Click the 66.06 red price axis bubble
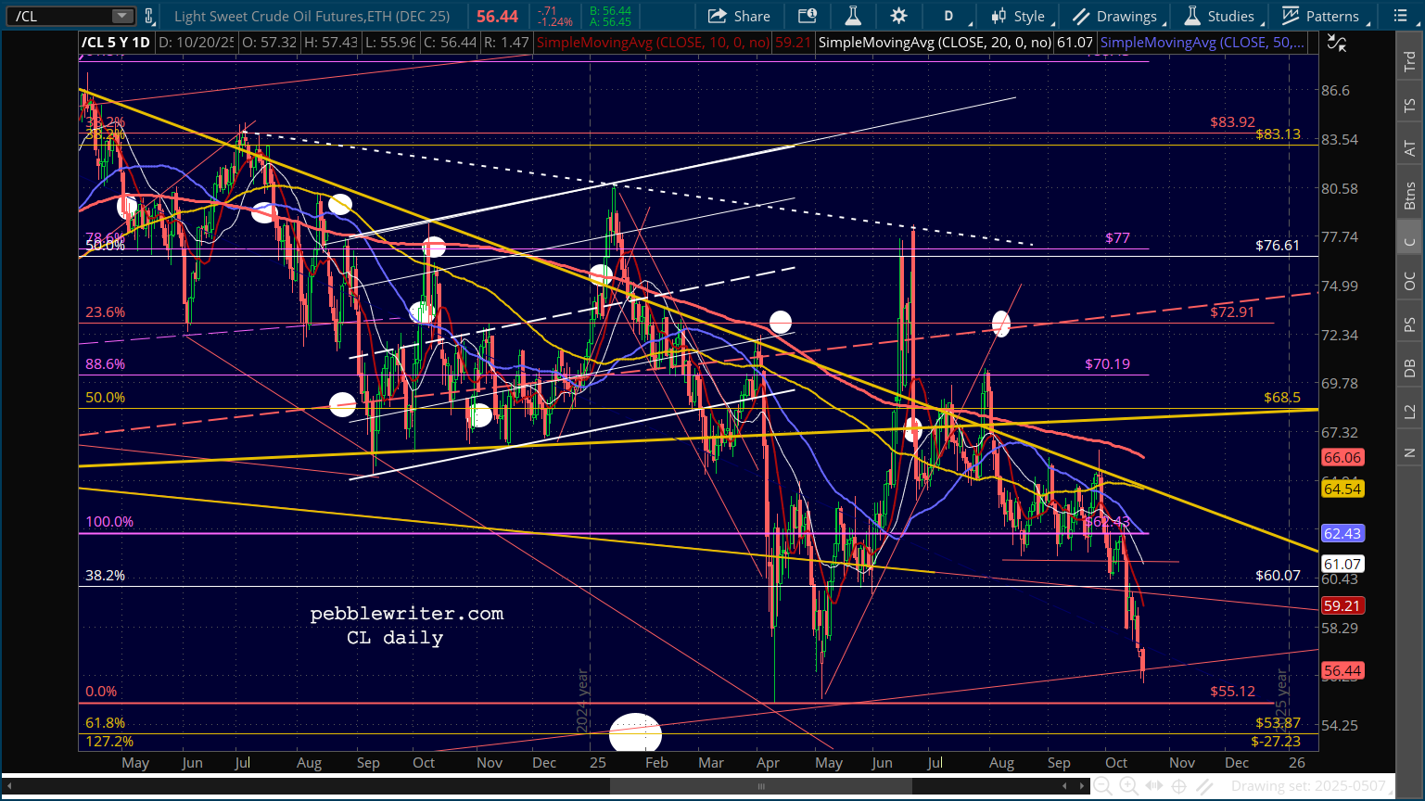The width and height of the screenshot is (1425, 801). [x=1342, y=457]
